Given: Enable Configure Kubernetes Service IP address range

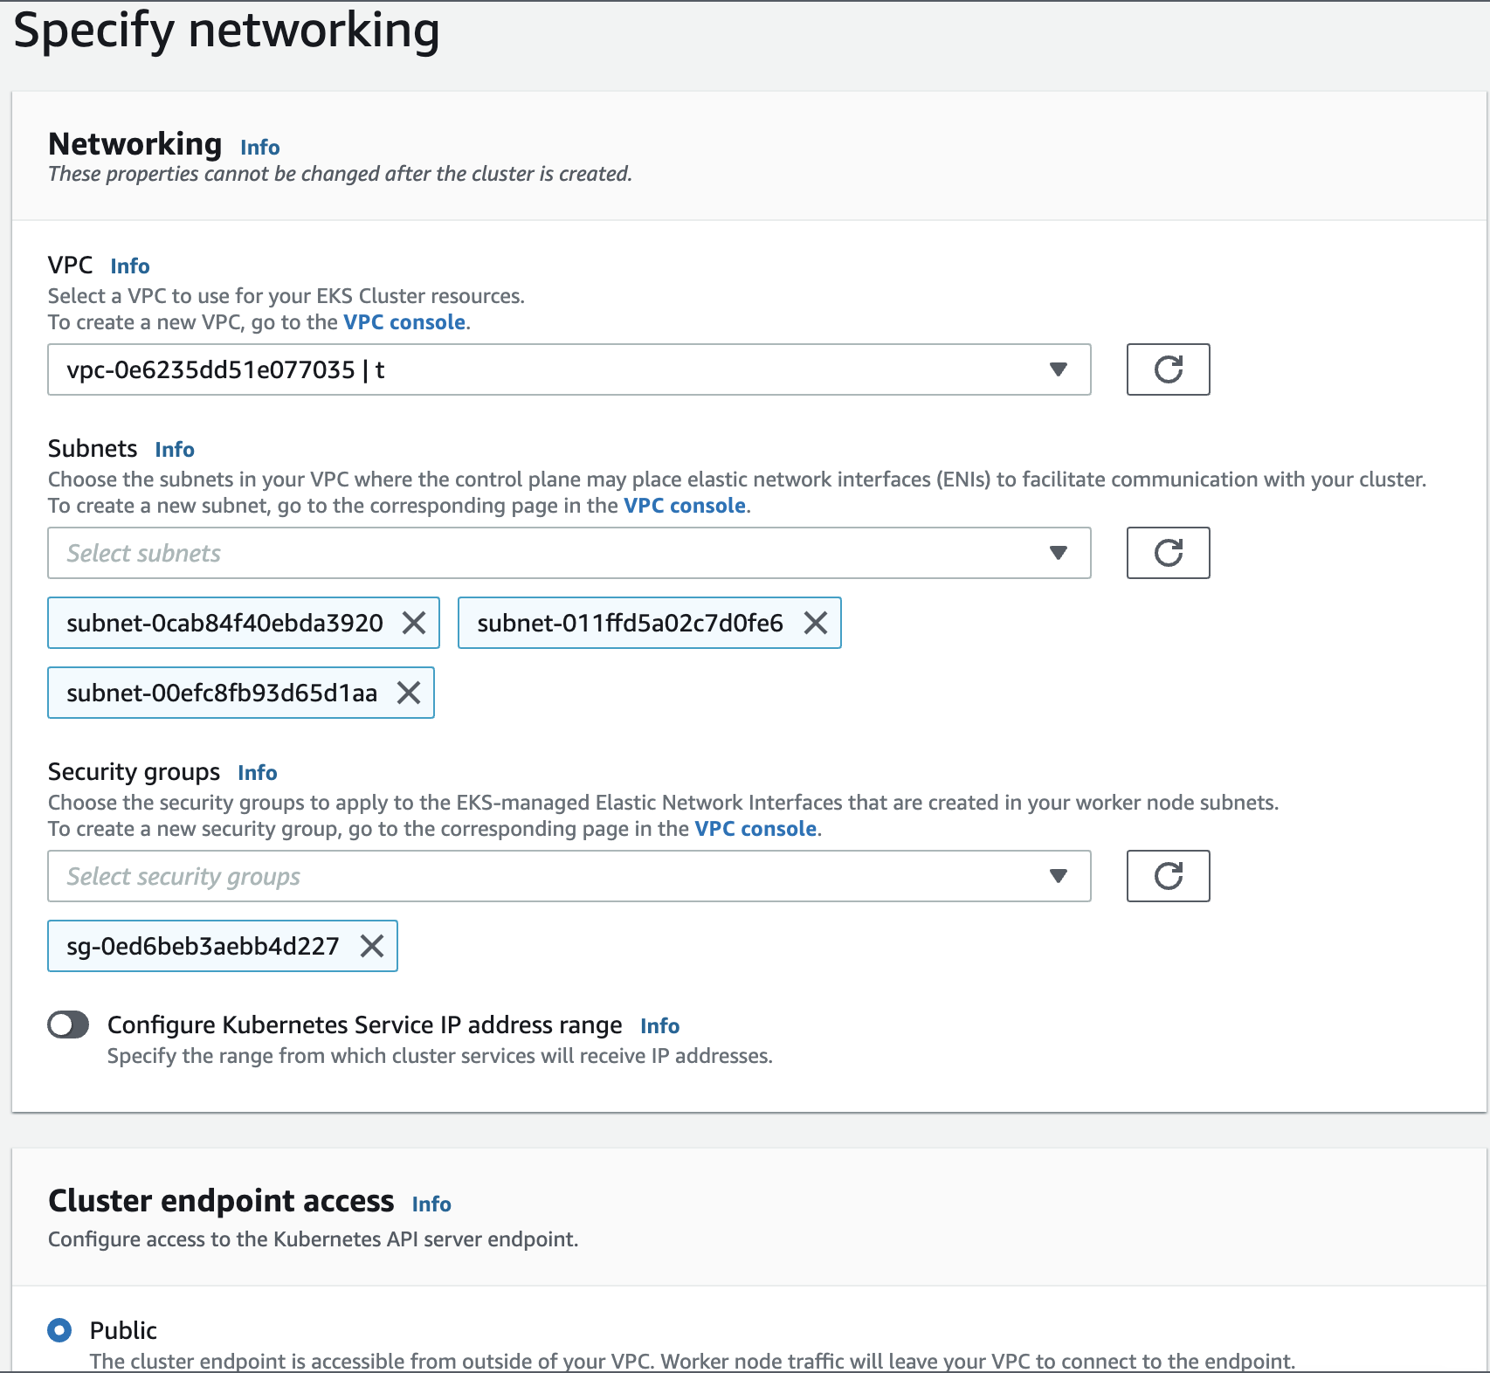Looking at the screenshot, I should [68, 1025].
